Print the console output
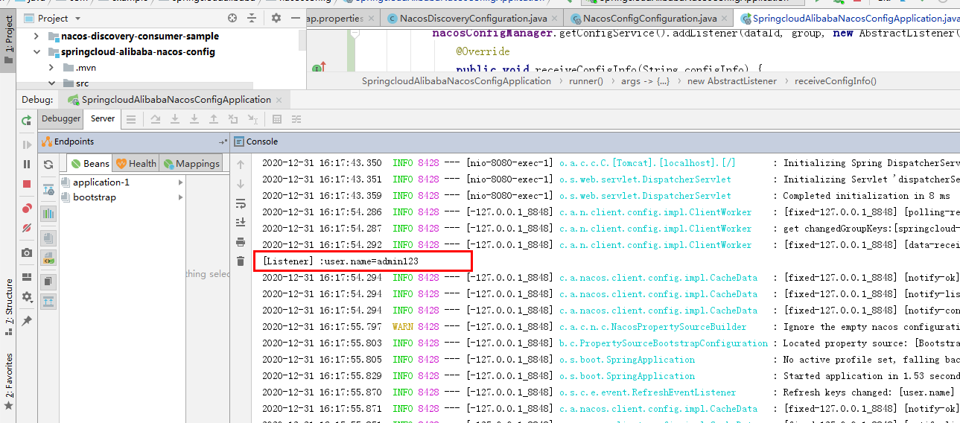 click(241, 241)
